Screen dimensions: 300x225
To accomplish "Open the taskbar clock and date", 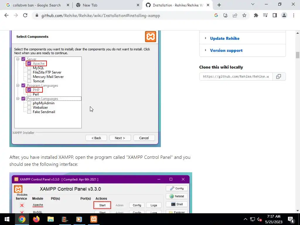I will tap(274, 219).
